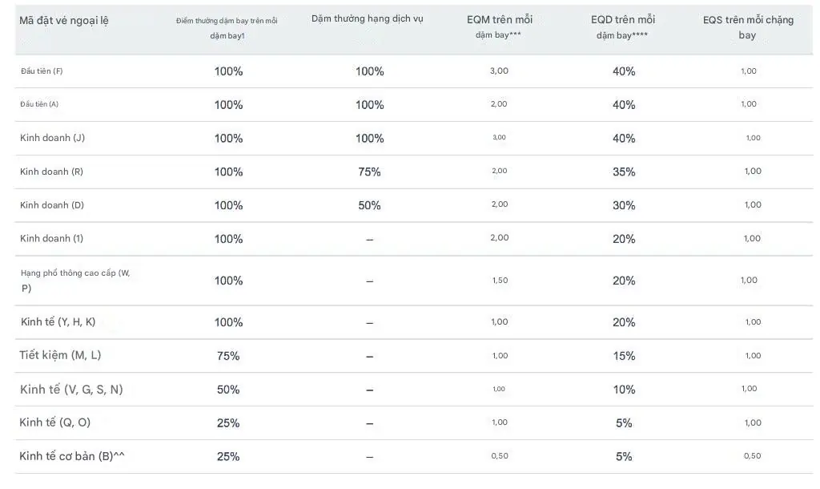Click the 'Kinh tế (Y, H, K)' row label
The height and width of the screenshot is (489, 820).
[58, 322]
